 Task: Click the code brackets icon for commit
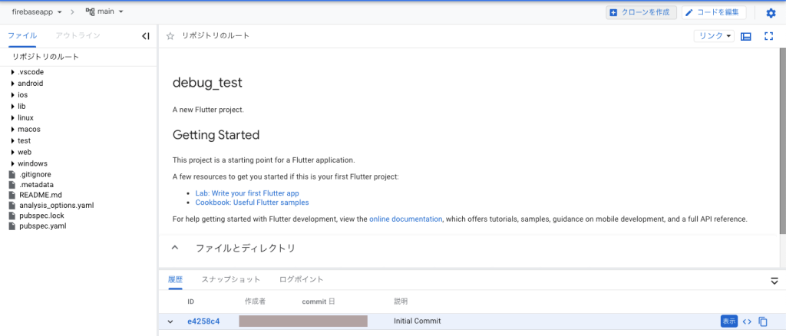tap(747, 321)
